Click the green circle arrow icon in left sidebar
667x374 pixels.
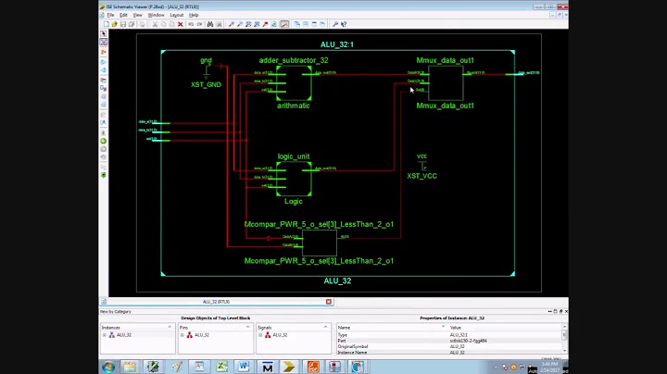[104, 141]
